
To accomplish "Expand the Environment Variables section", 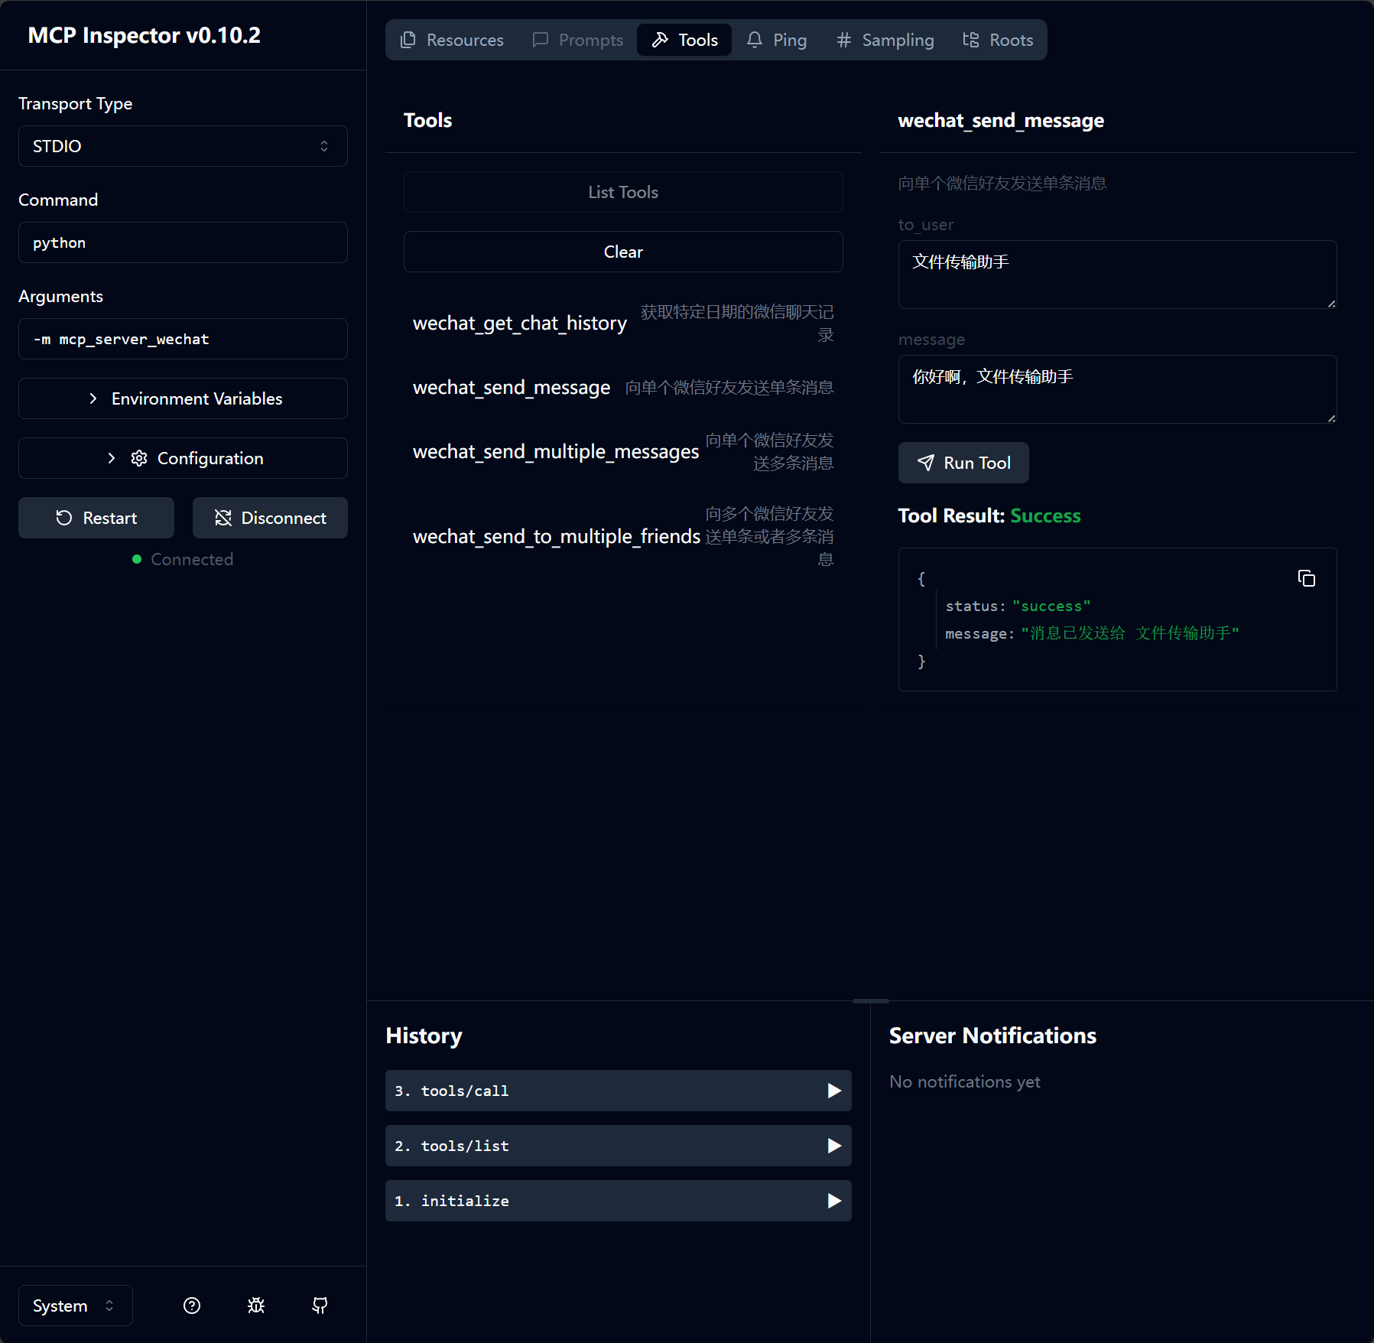I will pyautogui.click(x=183, y=398).
